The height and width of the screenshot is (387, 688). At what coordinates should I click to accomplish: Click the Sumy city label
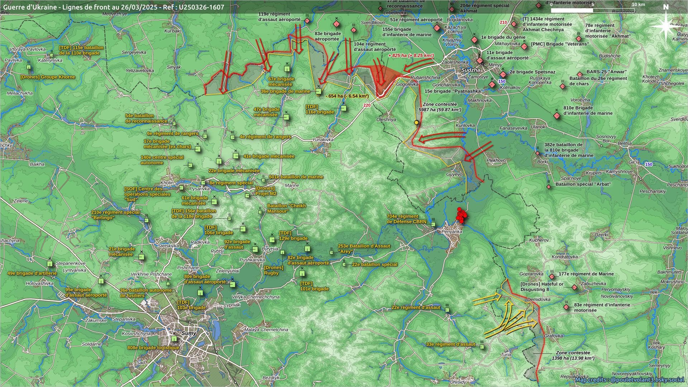[x=188, y=333]
